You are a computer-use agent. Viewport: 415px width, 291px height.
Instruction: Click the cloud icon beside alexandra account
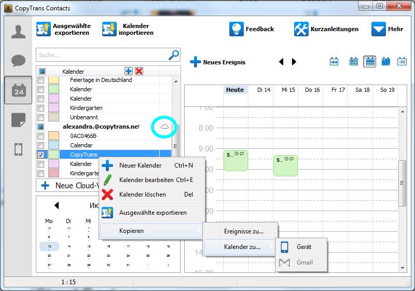coord(164,127)
